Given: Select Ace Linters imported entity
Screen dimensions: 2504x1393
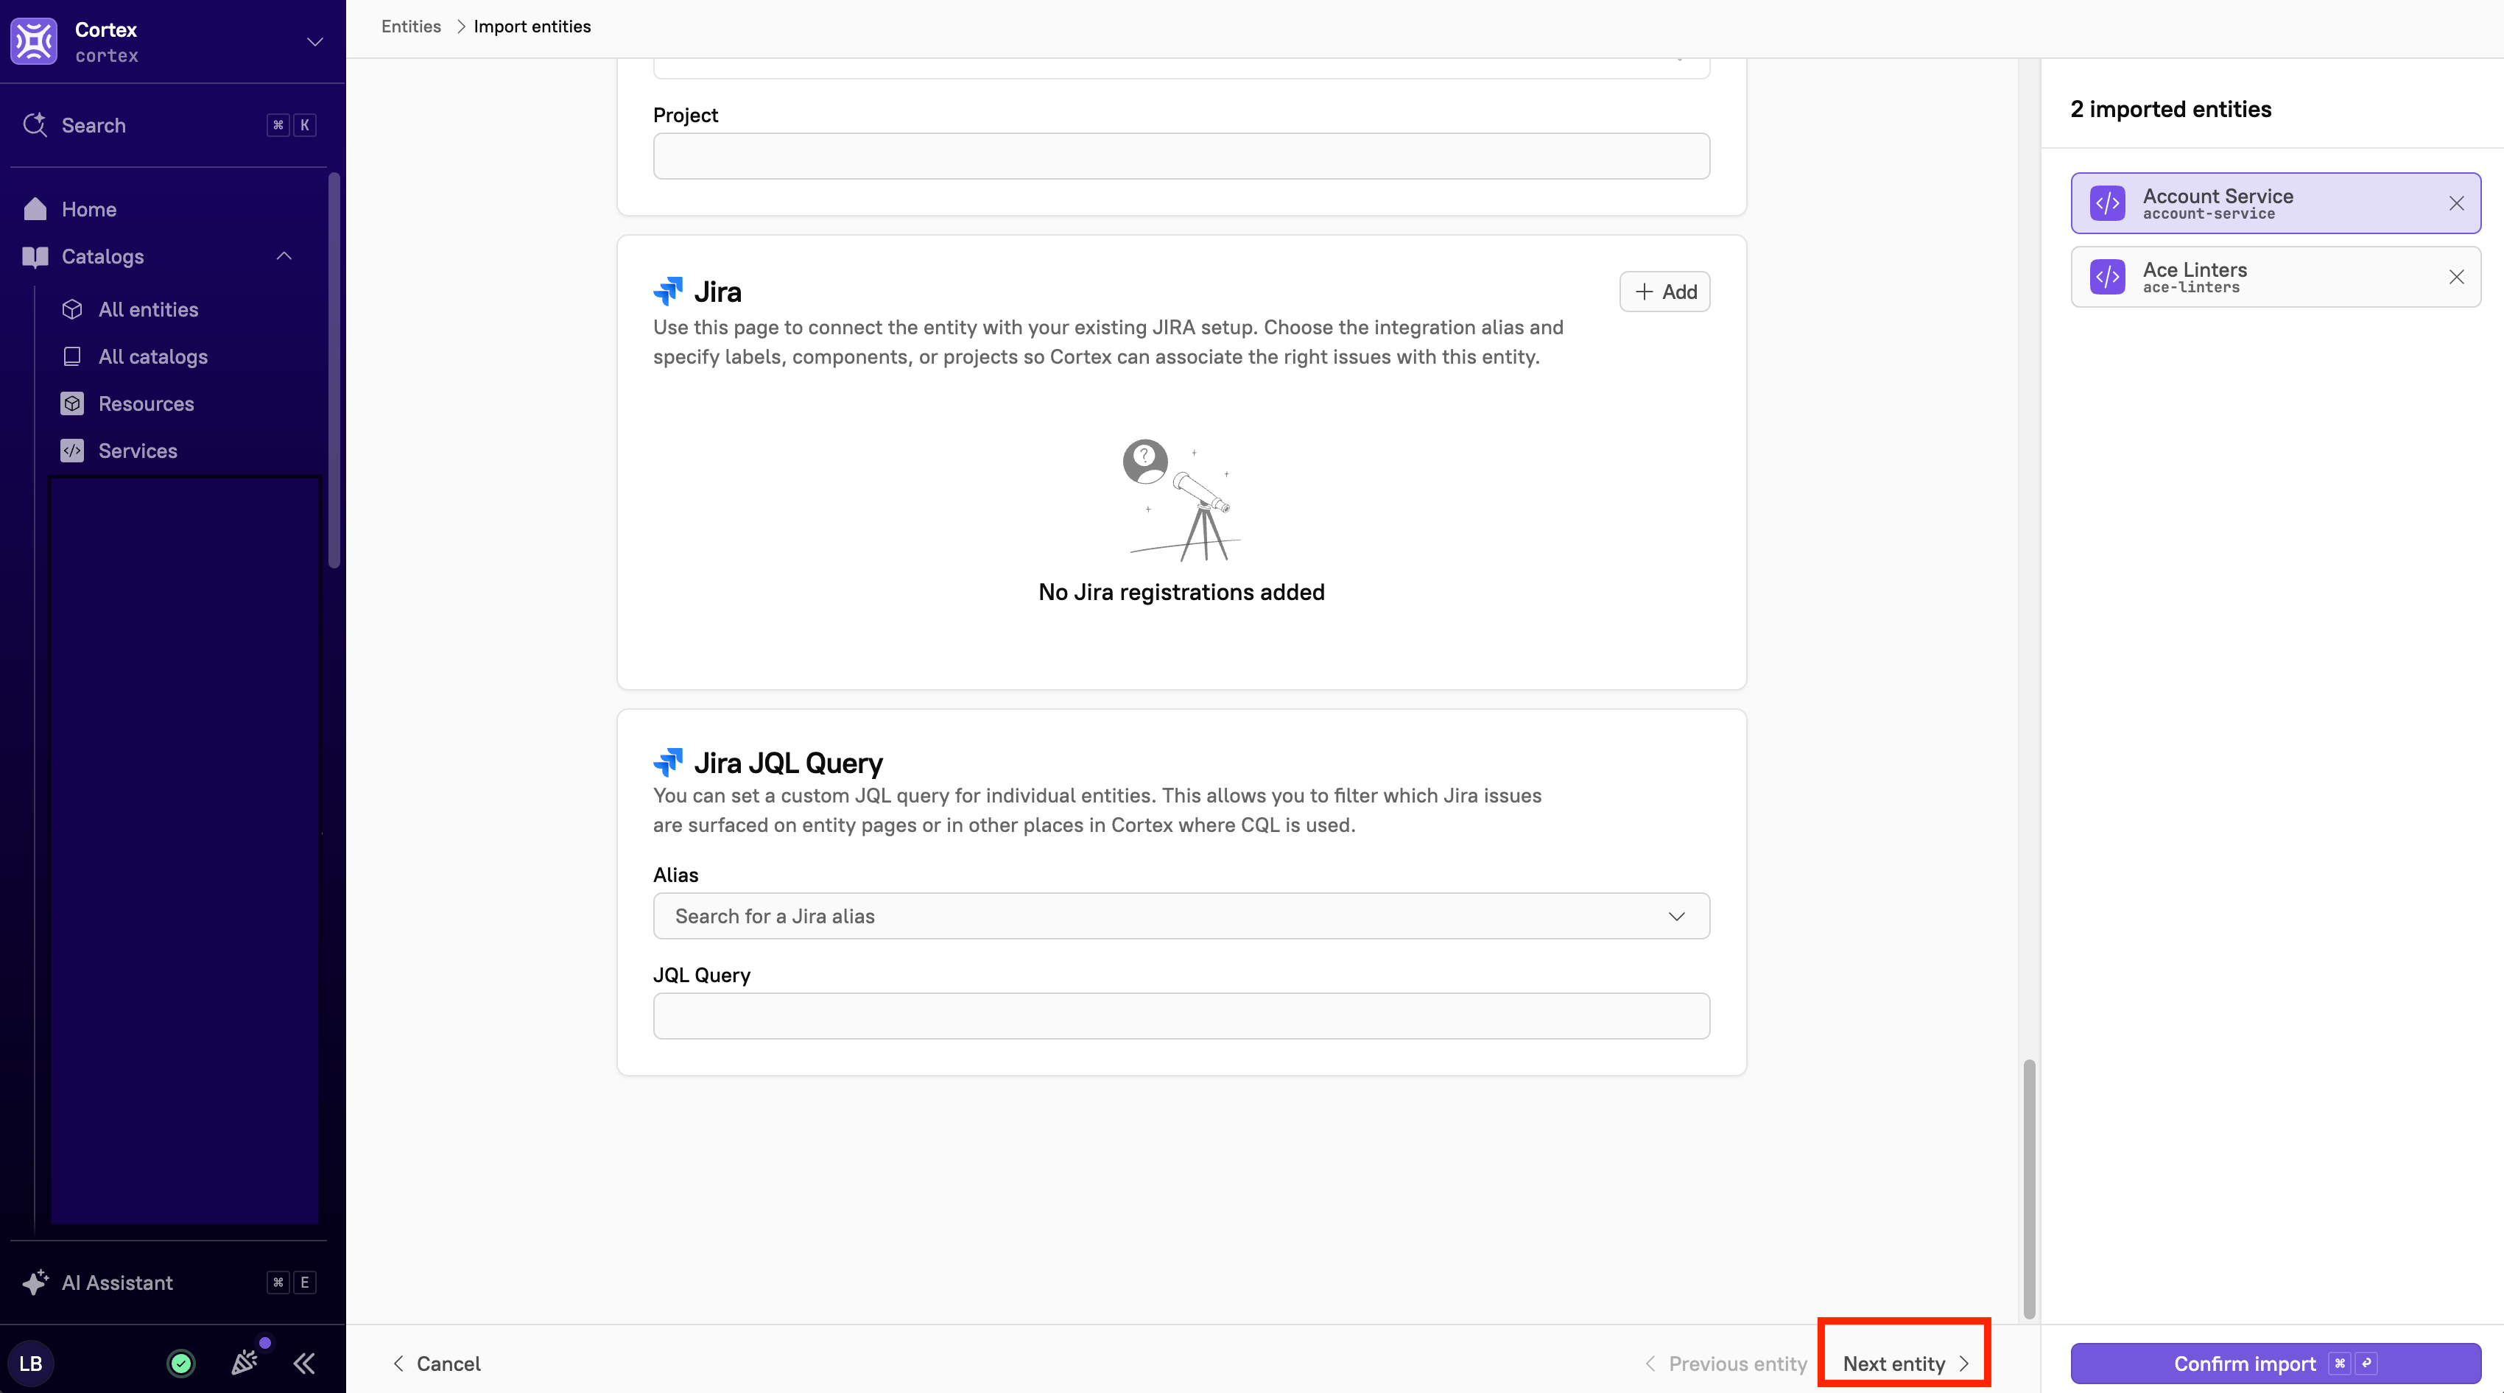Looking at the screenshot, I should [x=2275, y=277].
